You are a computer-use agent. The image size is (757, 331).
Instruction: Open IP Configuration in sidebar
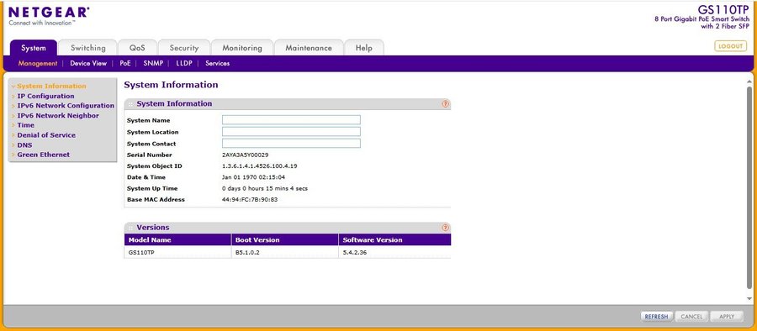[x=46, y=96]
